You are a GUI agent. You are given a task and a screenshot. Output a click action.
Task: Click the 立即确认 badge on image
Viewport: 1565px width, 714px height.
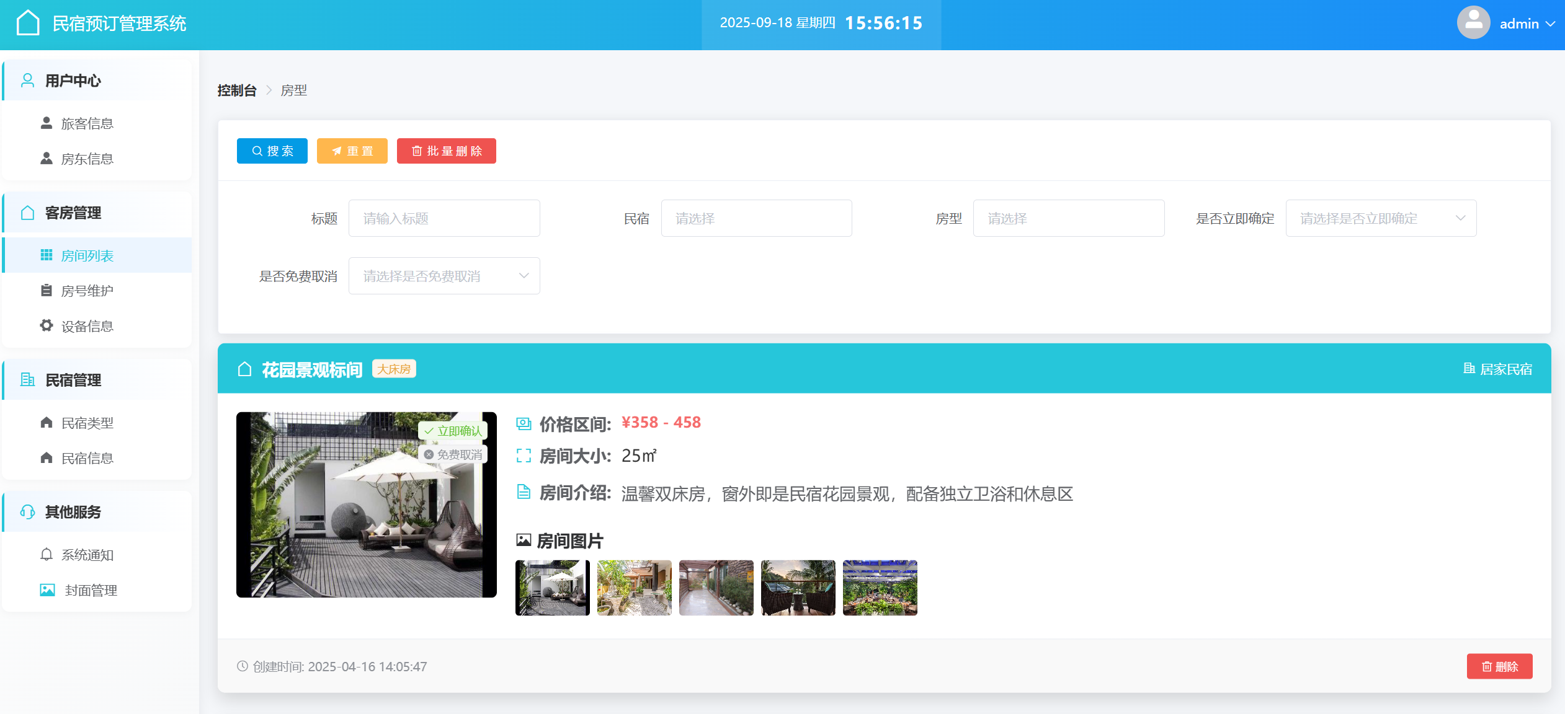pyautogui.click(x=453, y=431)
